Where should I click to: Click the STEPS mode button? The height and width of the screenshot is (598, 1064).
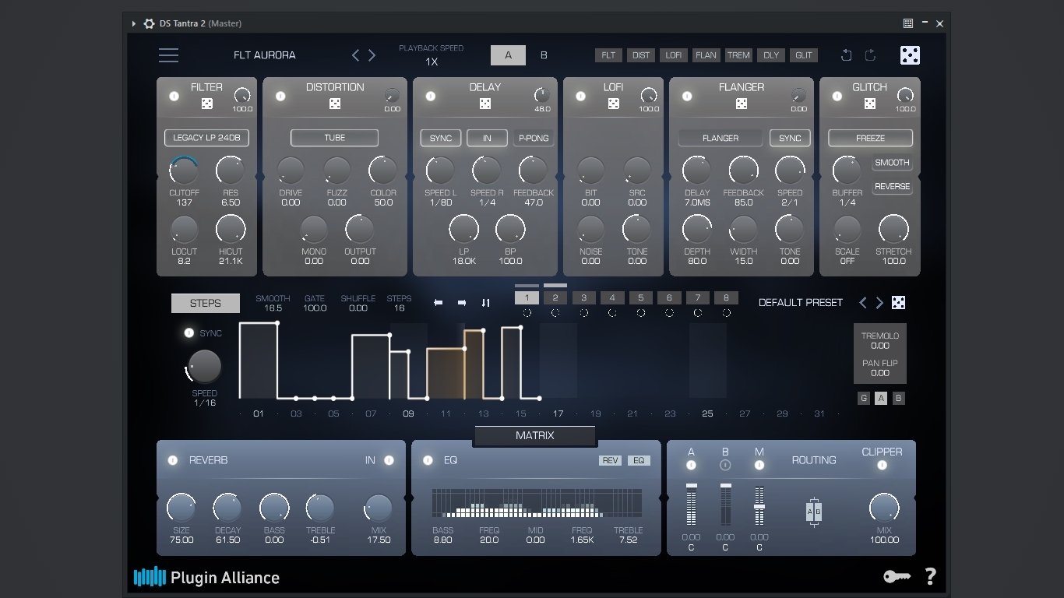click(x=206, y=303)
